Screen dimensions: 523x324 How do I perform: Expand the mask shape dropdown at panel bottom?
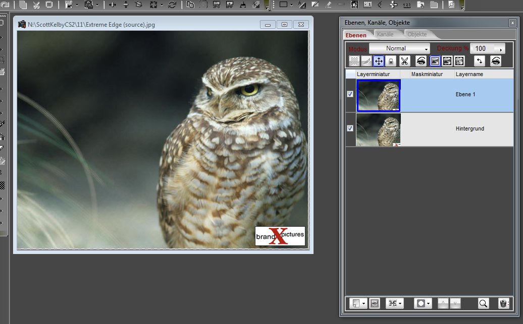click(x=423, y=303)
